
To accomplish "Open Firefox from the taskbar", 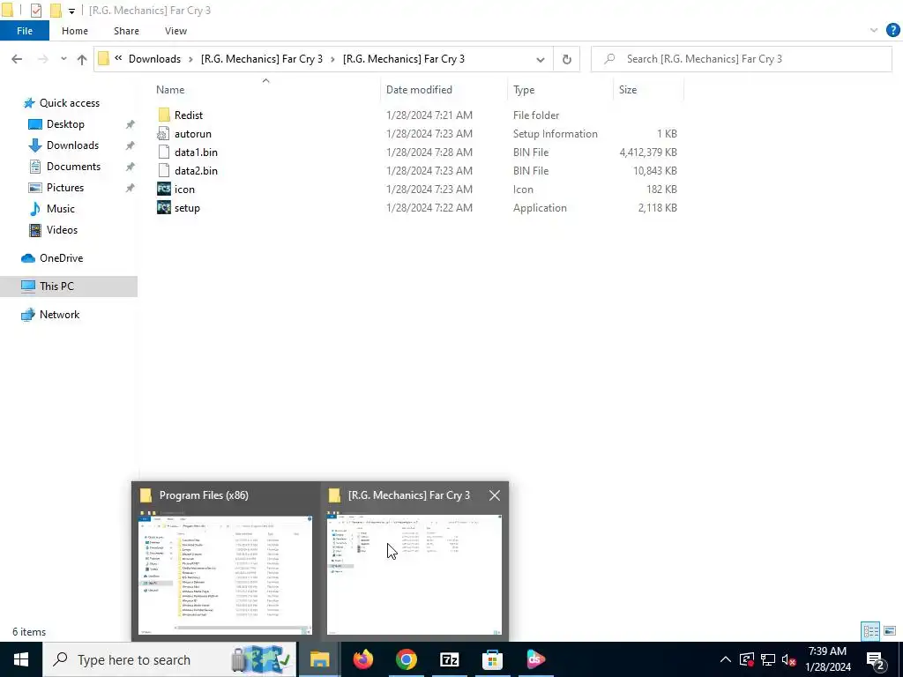I will [362, 659].
